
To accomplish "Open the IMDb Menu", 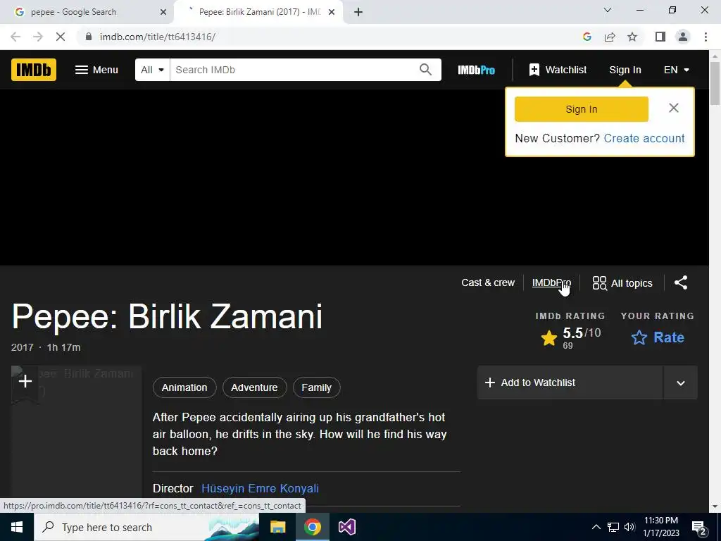I will 96,70.
